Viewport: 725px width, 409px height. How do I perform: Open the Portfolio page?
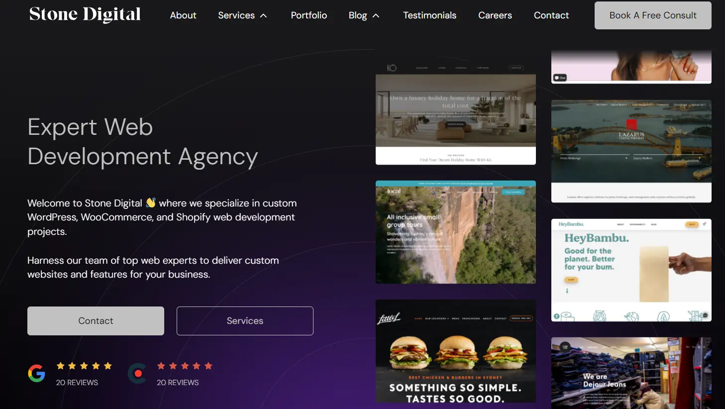coord(309,15)
